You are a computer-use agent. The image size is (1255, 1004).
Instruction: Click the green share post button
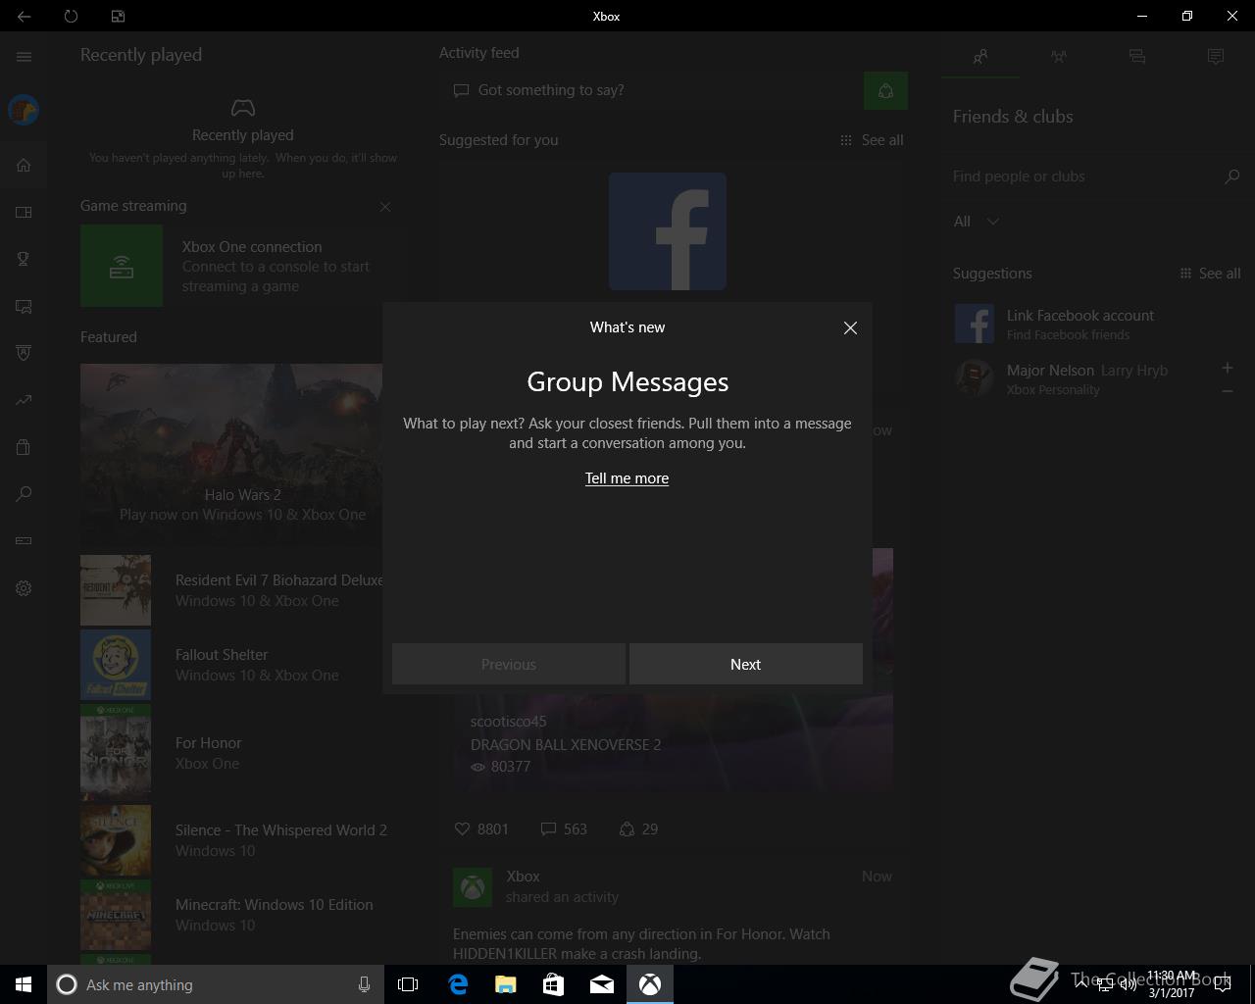tap(885, 91)
